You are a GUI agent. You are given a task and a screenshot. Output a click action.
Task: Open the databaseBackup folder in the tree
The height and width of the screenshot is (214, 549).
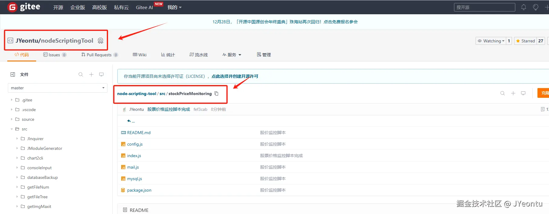coord(42,177)
